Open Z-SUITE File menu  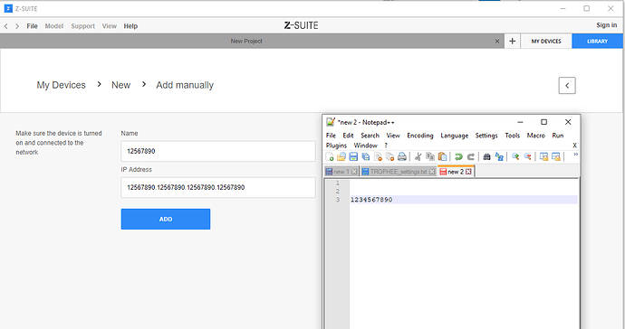(32, 26)
